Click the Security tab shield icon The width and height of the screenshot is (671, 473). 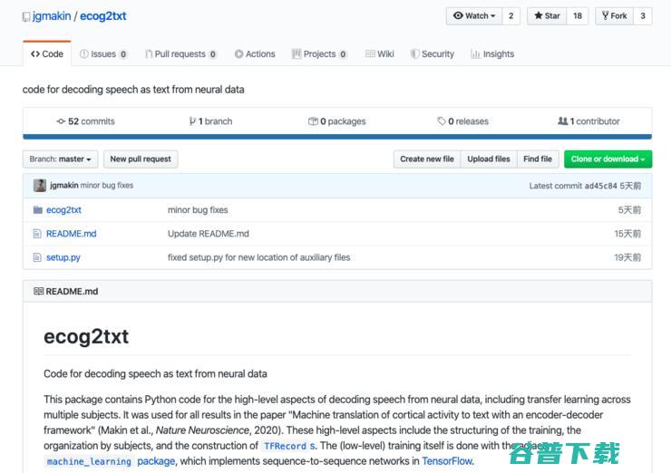(x=414, y=53)
